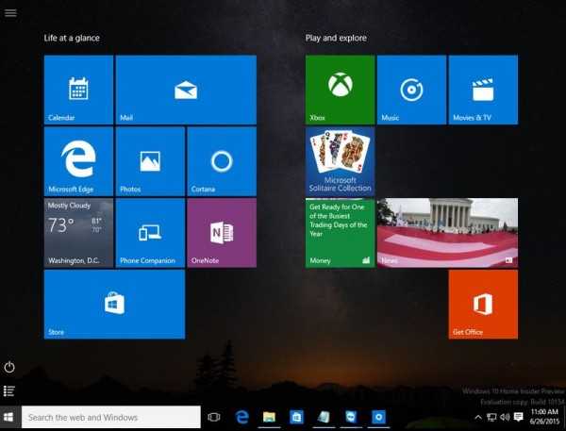Click the volume speaker tray icon

pos(505,418)
